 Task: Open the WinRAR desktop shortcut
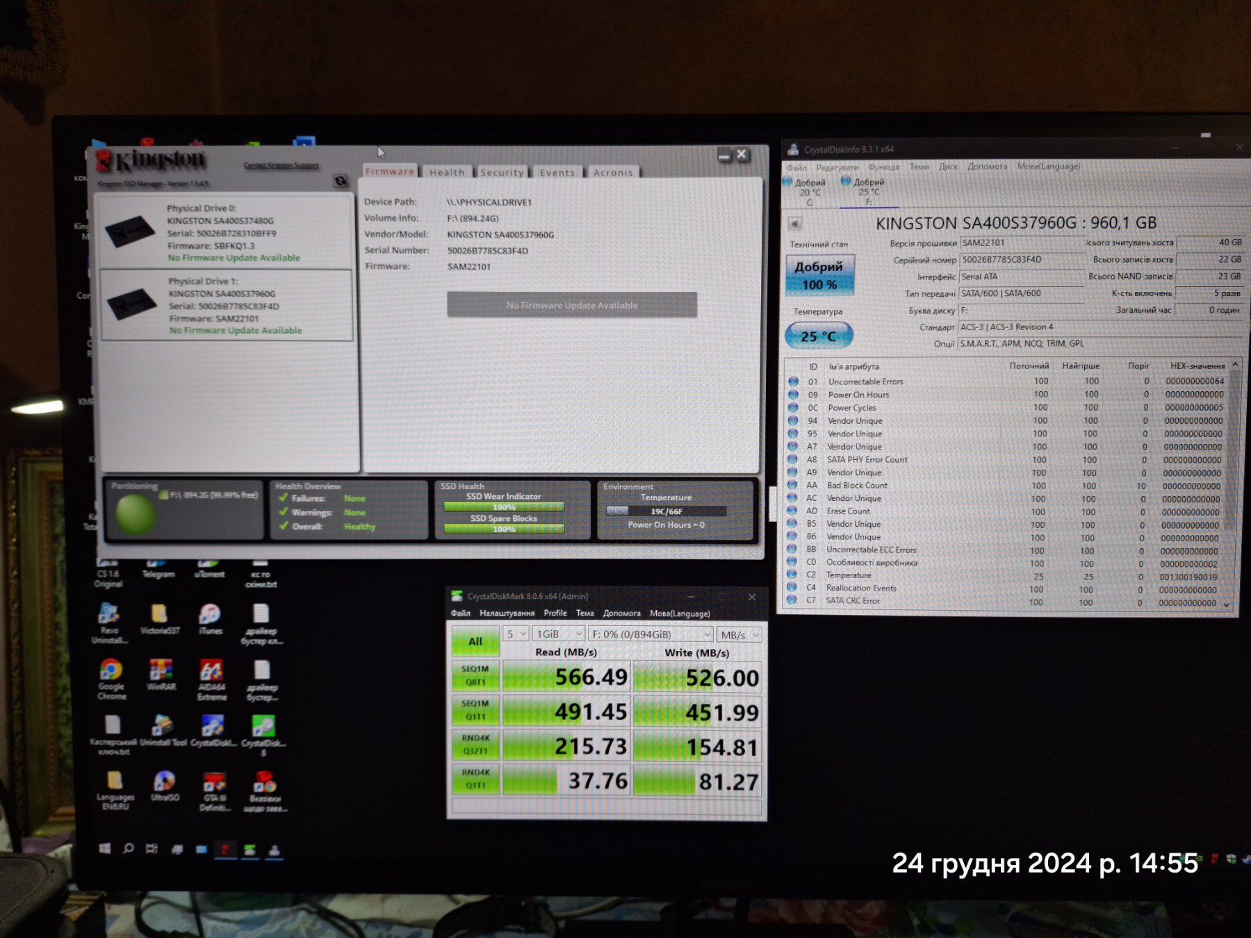click(161, 674)
